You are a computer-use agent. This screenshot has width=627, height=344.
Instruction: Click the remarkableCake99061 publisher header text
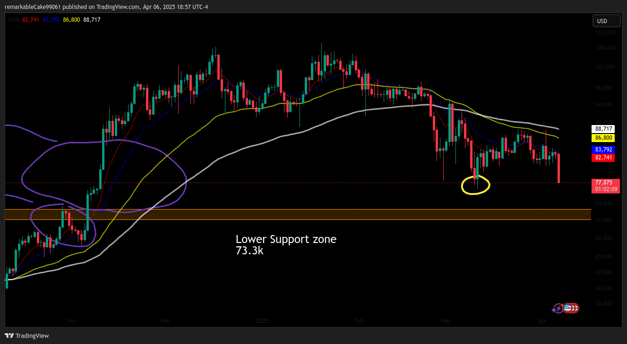(x=34, y=7)
